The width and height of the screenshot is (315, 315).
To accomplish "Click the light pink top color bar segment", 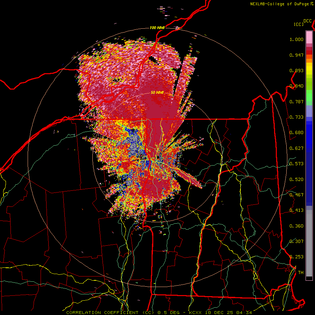I will tap(309, 37).
